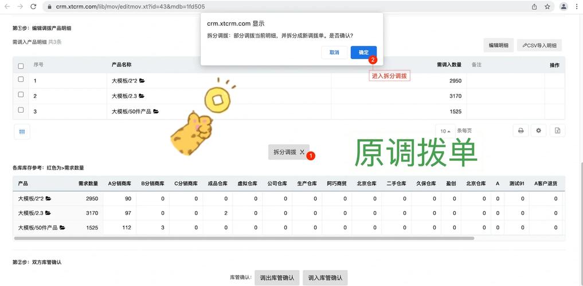Click the 测试91 column header

click(x=517, y=184)
